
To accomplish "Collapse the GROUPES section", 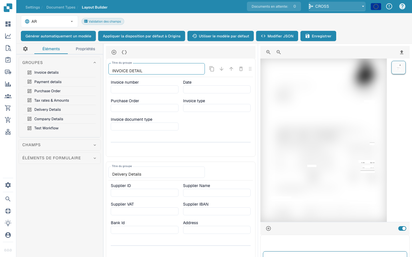I will (x=95, y=63).
